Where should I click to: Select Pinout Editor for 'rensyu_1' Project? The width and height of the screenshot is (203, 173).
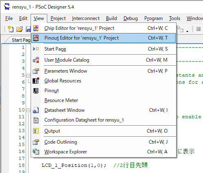(104, 38)
